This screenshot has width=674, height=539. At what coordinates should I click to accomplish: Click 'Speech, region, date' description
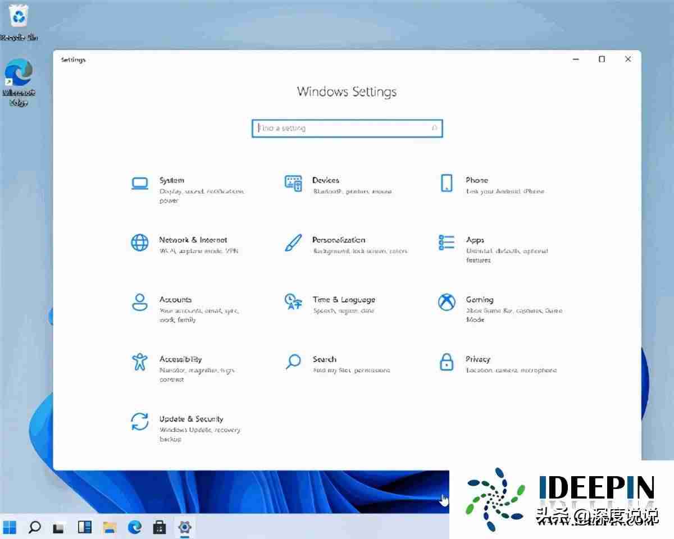(343, 310)
